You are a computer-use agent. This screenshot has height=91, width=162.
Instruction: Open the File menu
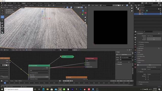pyautogui.click(x=4, y=3)
